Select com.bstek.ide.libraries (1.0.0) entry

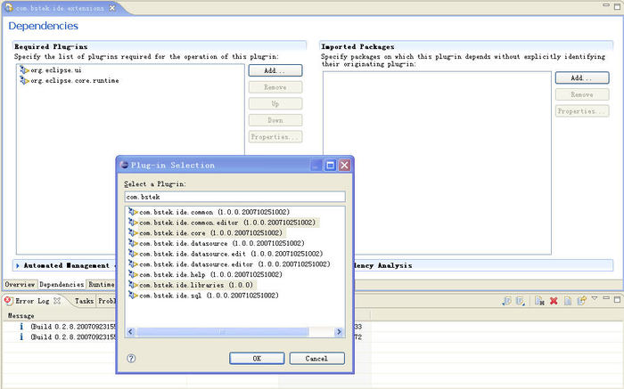tap(196, 285)
